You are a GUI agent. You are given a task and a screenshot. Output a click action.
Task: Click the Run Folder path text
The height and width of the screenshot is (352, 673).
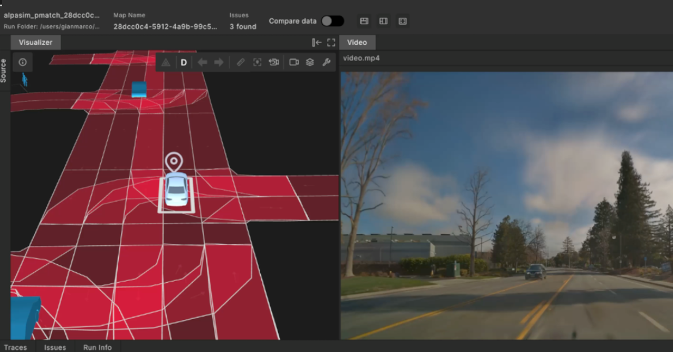pyautogui.click(x=51, y=26)
